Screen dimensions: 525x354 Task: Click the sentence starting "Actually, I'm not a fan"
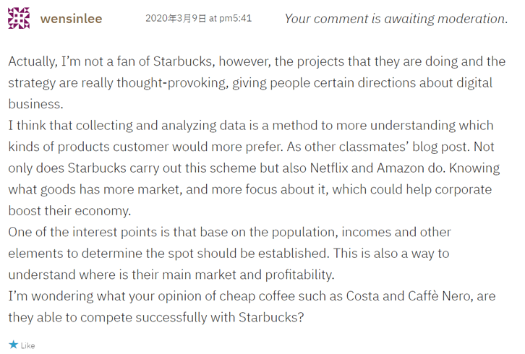(108, 61)
